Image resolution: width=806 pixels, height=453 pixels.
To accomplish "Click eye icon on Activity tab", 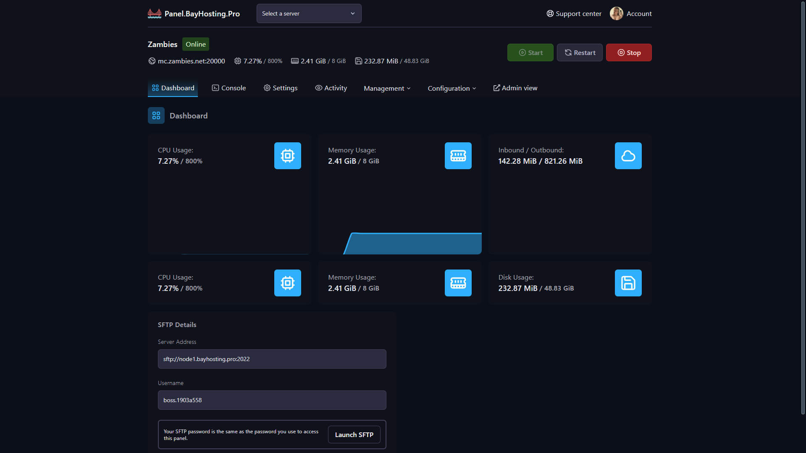I will pyautogui.click(x=318, y=88).
